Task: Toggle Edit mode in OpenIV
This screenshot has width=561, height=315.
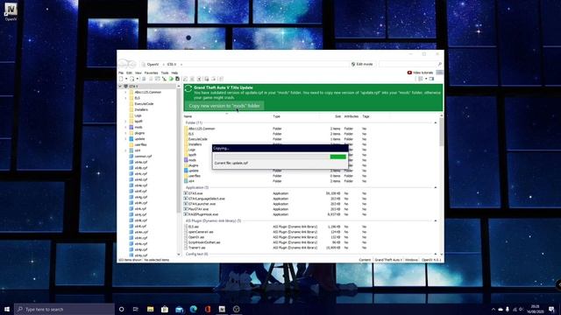Action: (x=362, y=64)
